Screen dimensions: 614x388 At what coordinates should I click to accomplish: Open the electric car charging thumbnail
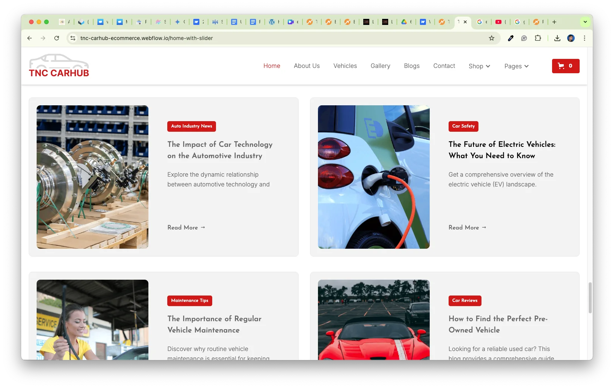[373, 177]
